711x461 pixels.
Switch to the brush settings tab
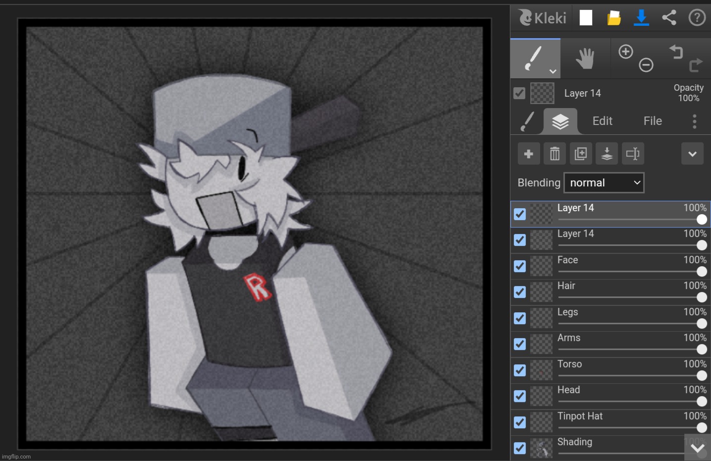pyautogui.click(x=528, y=121)
